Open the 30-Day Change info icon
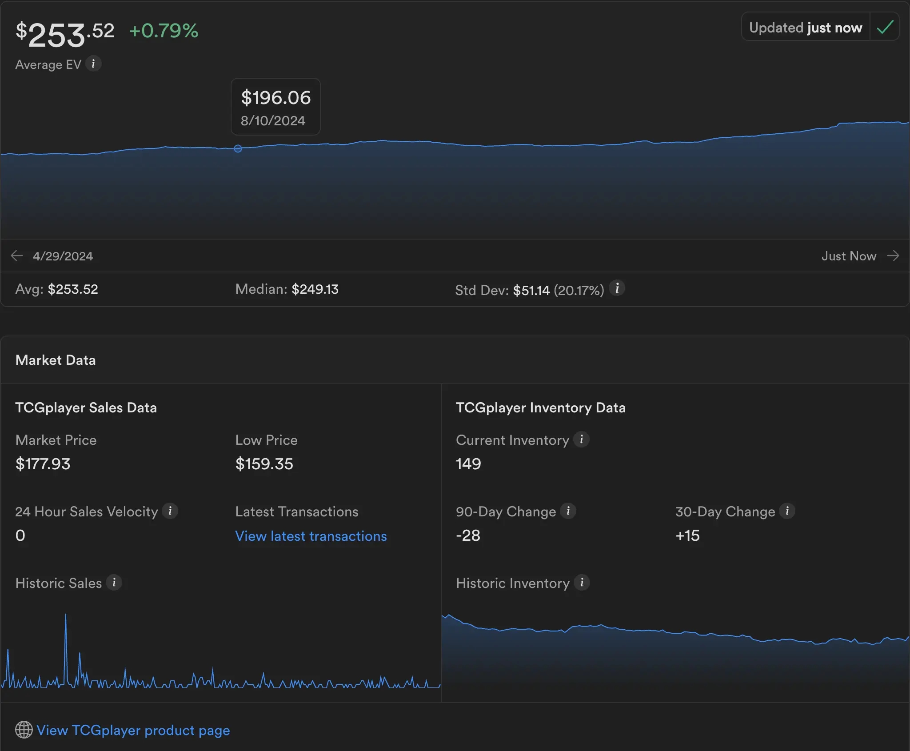Image resolution: width=910 pixels, height=751 pixels. pos(787,511)
